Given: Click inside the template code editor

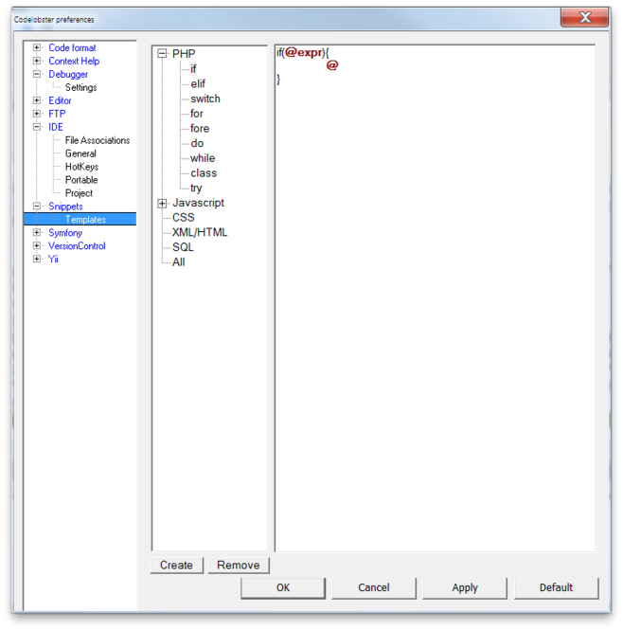Looking at the screenshot, I should [435, 298].
